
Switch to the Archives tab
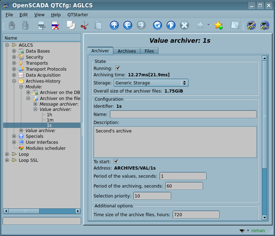pos(127,51)
